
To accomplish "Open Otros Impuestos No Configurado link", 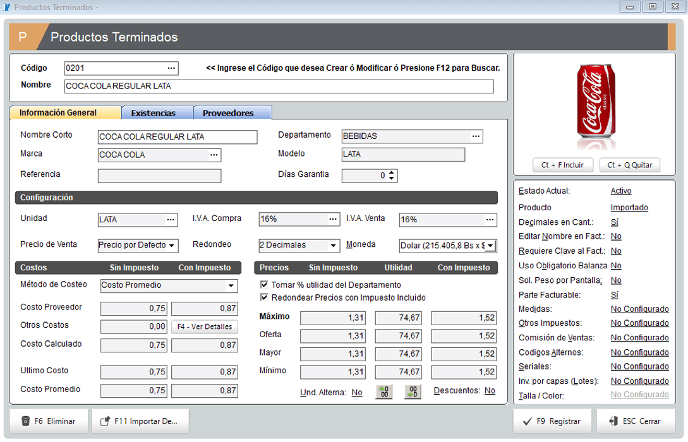I will point(640,323).
